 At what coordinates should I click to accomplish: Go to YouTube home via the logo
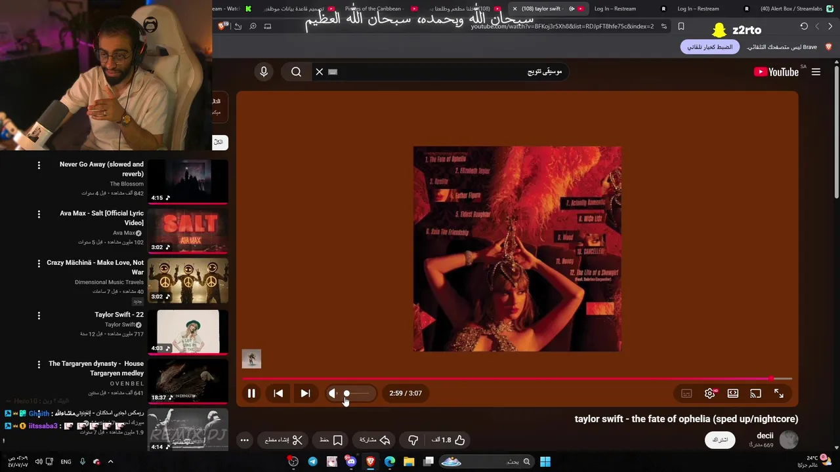(x=776, y=72)
